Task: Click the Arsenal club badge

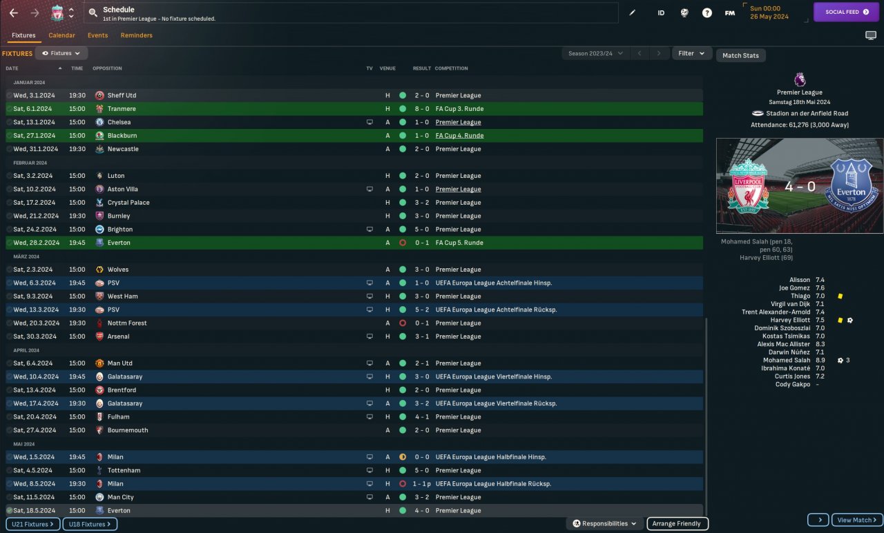Action: [100, 336]
